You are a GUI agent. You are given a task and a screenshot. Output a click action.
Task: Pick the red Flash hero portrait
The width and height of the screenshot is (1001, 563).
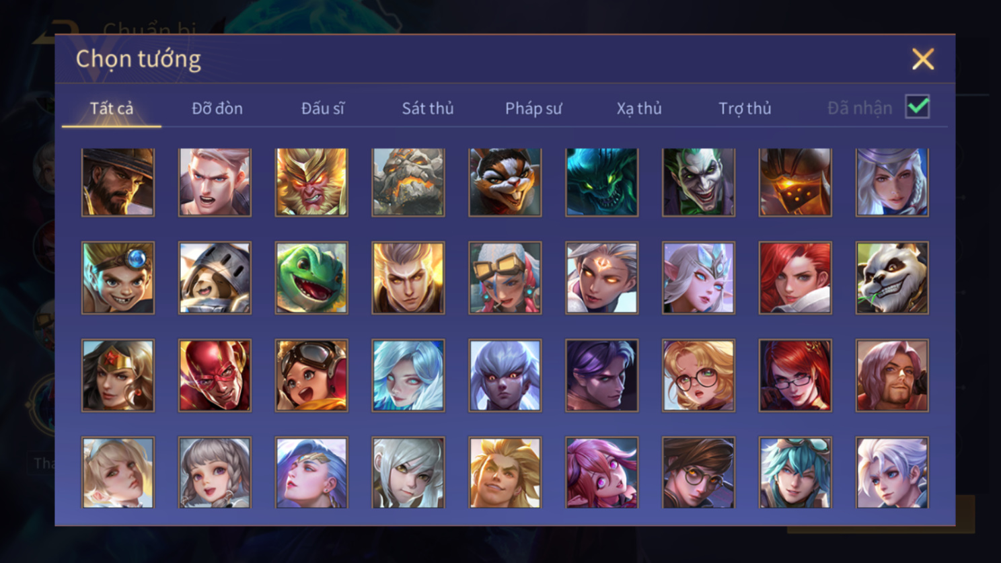215,375
